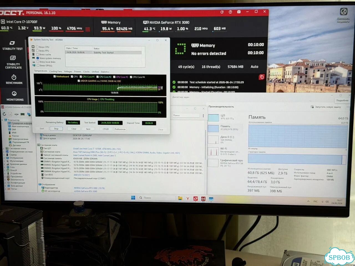Open the vertical-dots menu beside AIDA64 search
This screenshot has width=355, height=266.
203,116
